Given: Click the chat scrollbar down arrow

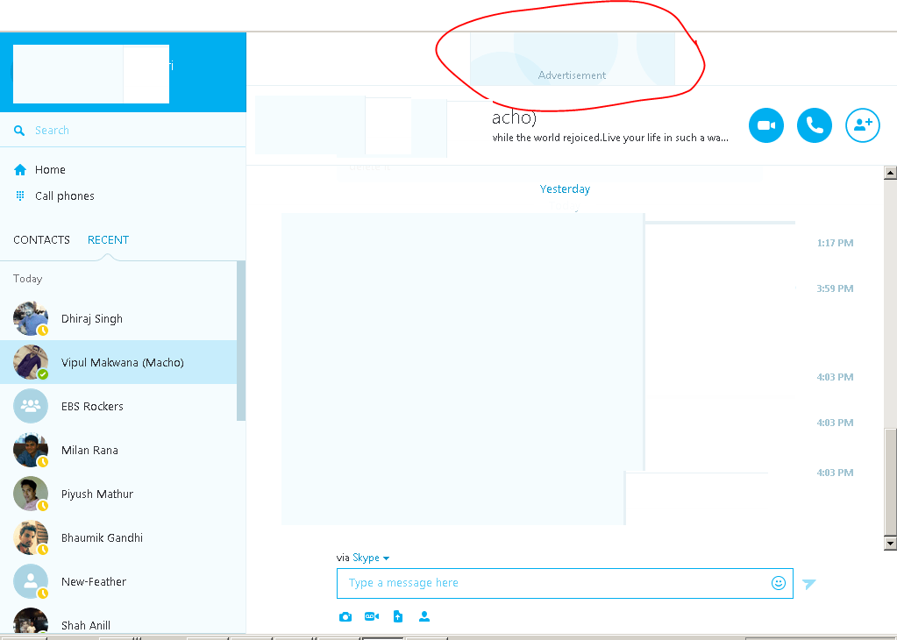Looking at the screenshot, I should pyautogui.click(x=890, y=543).
